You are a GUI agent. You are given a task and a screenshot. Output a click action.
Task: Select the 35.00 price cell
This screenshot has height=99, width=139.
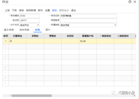point(88,41)
